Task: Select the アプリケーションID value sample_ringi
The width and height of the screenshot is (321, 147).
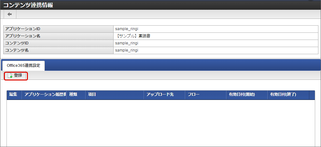Action: (x=127, y=29)
